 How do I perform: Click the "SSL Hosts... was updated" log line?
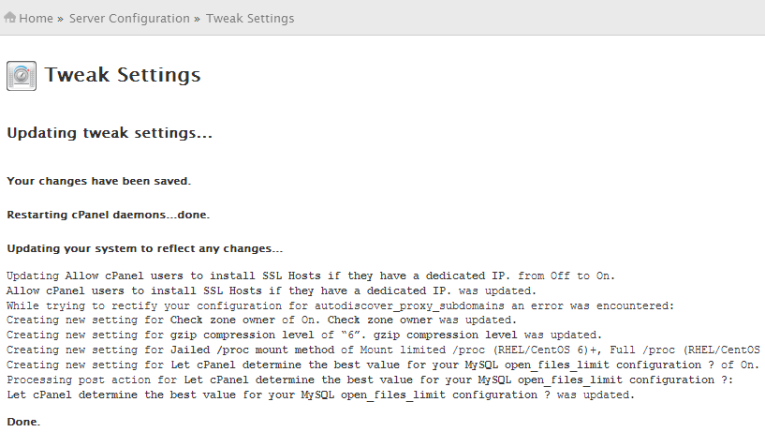pyautogui.click(x=272, y=291)
